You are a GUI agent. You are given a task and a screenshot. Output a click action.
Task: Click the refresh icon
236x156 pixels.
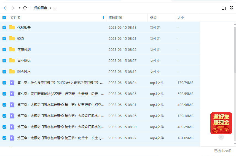point(25,8)
